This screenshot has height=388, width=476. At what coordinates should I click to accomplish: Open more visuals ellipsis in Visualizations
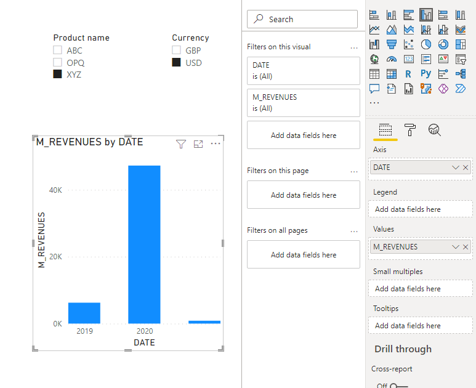374,103
